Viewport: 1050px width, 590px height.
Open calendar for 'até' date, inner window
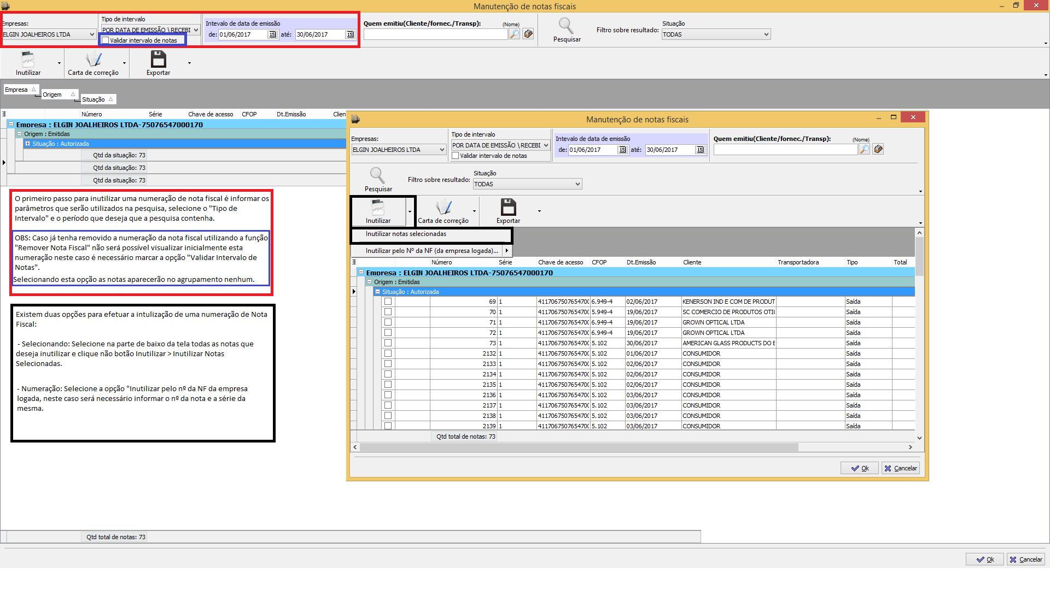click(x=700, y=150)
